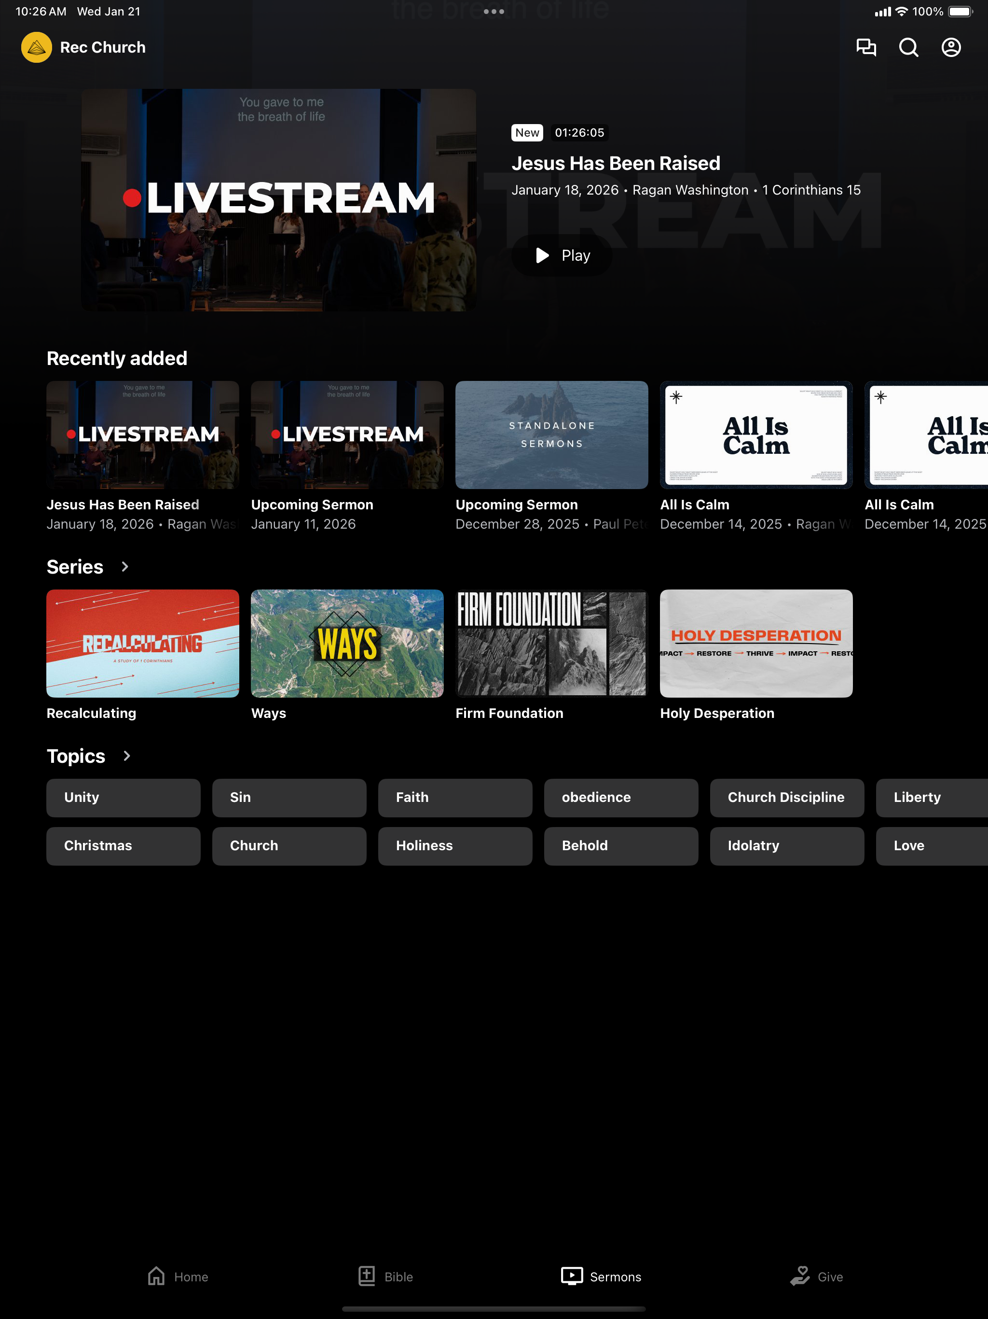Select the Idolatry topic
The image size is (988, 1319).
tap(786, 845)
